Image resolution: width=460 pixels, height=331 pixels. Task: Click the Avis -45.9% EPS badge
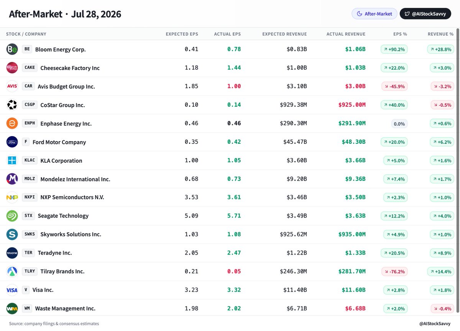click(x=394, y=86)
